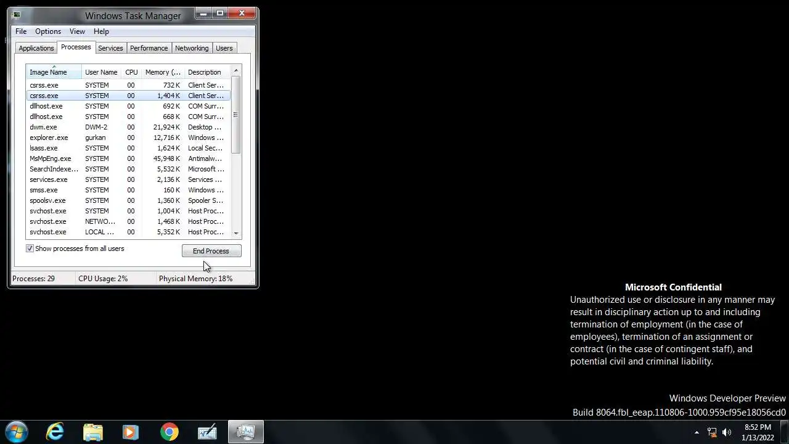Sort by CPU column header

131,72
